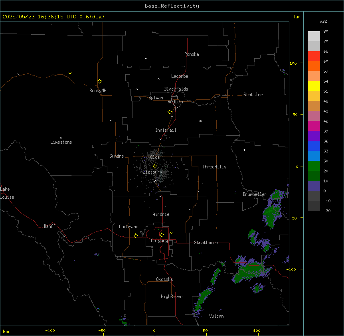
Task: Click the km unit label above the legend
Action: (297, 17)
